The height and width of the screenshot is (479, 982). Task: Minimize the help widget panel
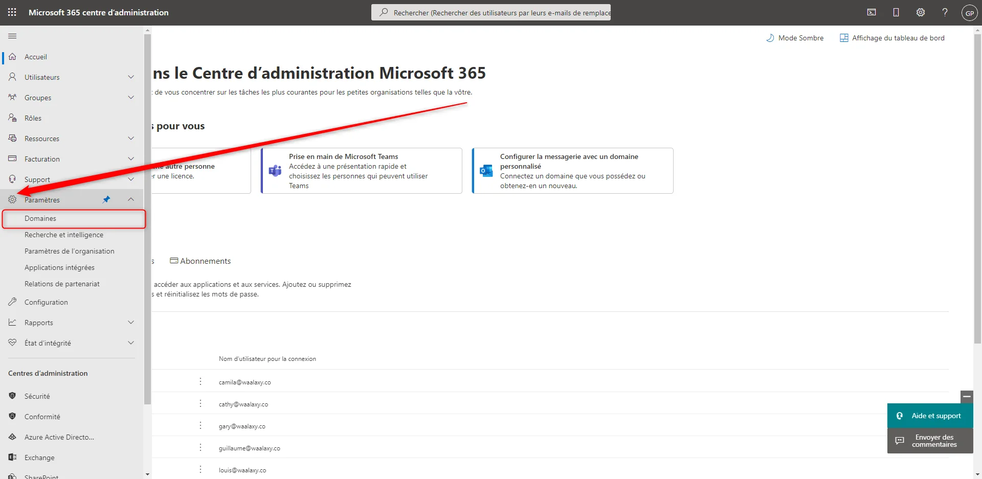click(x=967, y=397)
